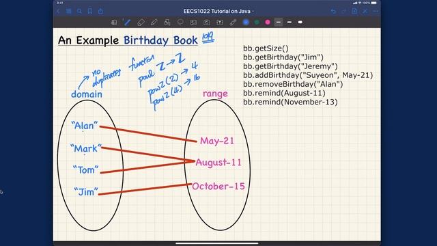Choose the medium stroke width
Image resolution: width=437 pixels, height=246 pixels.
point(290,22)
